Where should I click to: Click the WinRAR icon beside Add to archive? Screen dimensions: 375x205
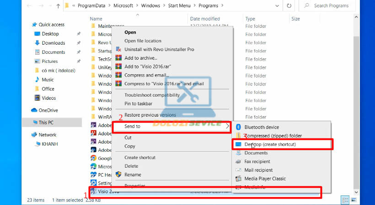(118, 58)
